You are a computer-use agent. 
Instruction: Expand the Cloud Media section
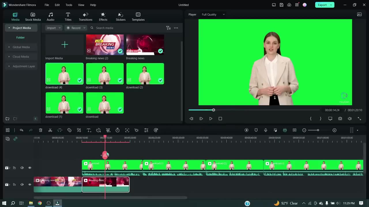[9, 57]
